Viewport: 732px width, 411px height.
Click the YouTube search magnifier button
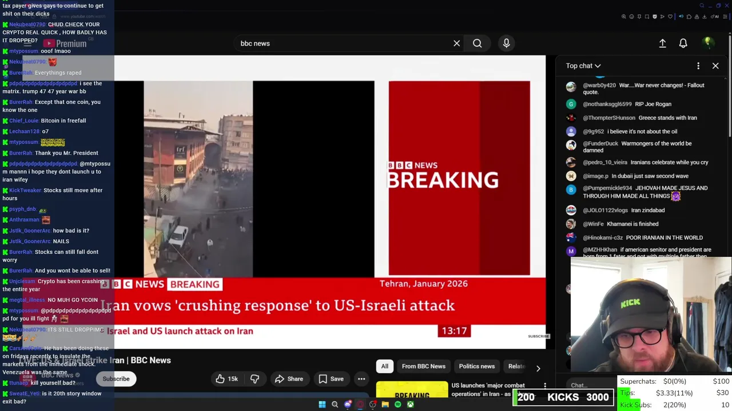coord(477,43)
